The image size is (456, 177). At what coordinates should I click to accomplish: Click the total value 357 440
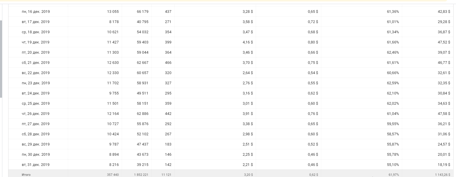click(113, 175)
